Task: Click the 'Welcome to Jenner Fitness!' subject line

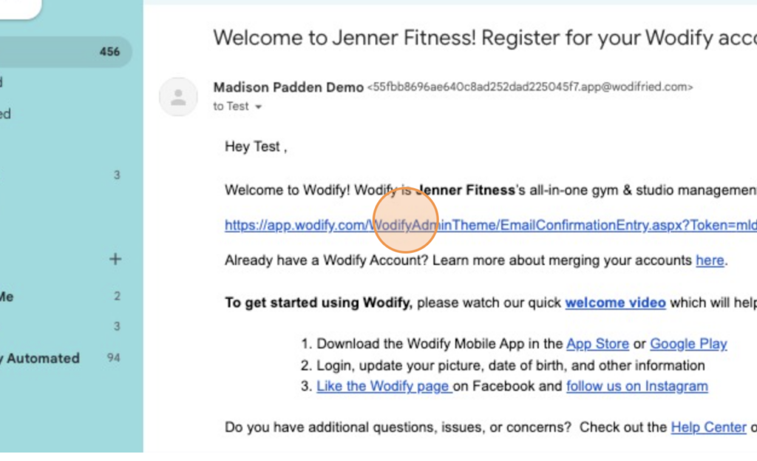Action: point(485,38)
